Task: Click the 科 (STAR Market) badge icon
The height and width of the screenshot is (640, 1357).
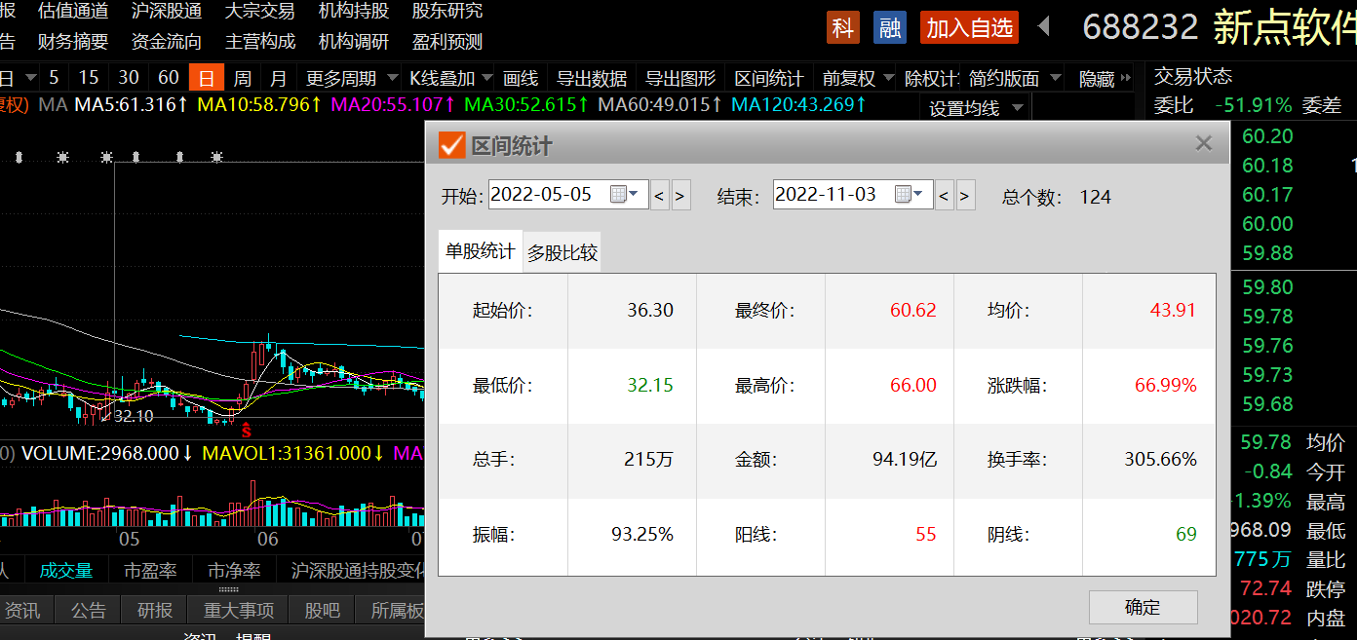Action: coord(843,27)
